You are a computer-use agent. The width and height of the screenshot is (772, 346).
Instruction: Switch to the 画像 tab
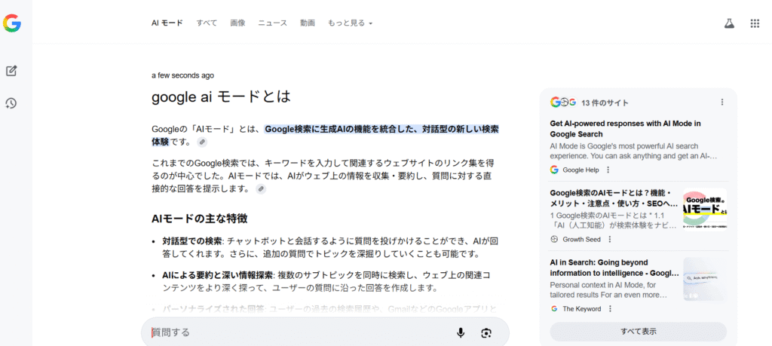click(x=237, y=23)
